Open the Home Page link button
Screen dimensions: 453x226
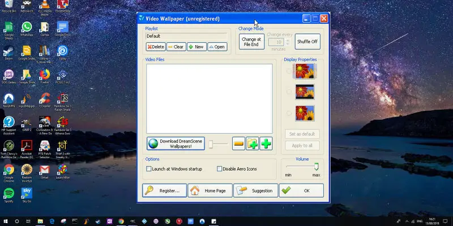[210, 190]
